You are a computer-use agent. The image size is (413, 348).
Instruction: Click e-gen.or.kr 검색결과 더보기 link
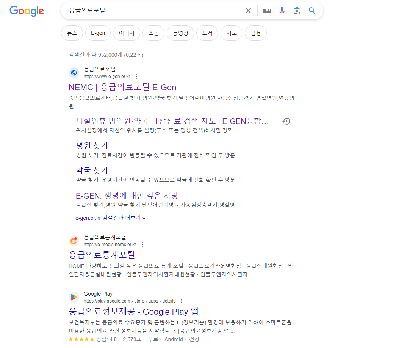coord(110,218)
